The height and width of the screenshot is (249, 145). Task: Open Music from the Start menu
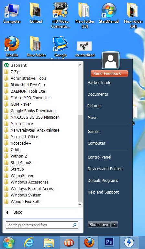(92, 117)
